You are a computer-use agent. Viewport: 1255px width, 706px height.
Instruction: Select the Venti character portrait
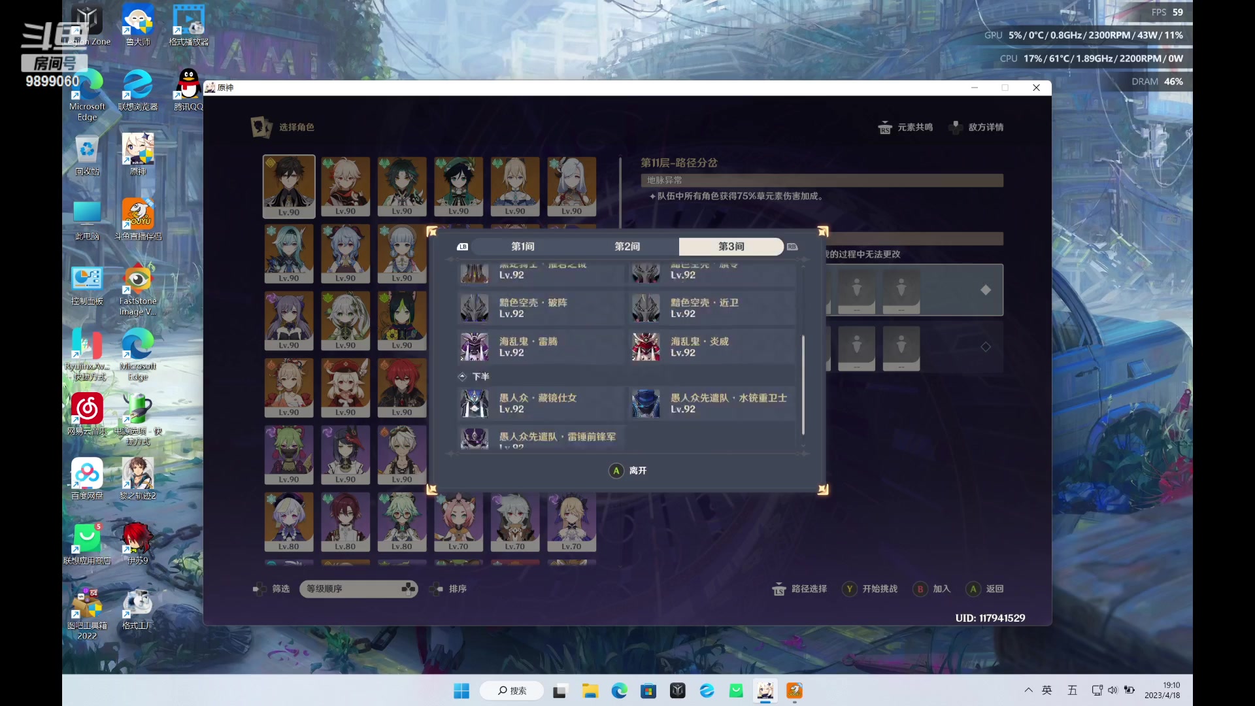coord(458,186)
